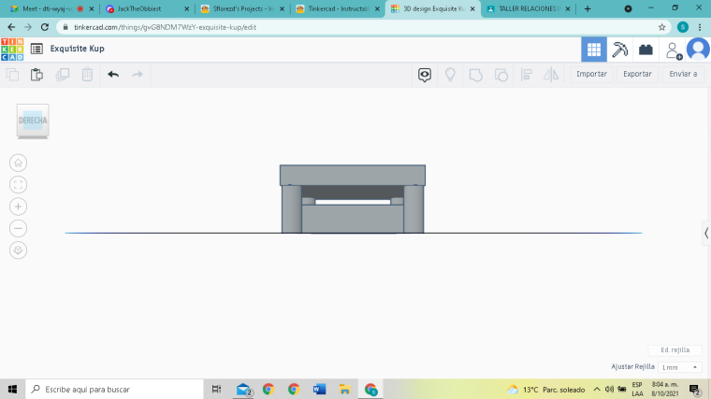
Task: Open a new browser tab
Action: 588,8
